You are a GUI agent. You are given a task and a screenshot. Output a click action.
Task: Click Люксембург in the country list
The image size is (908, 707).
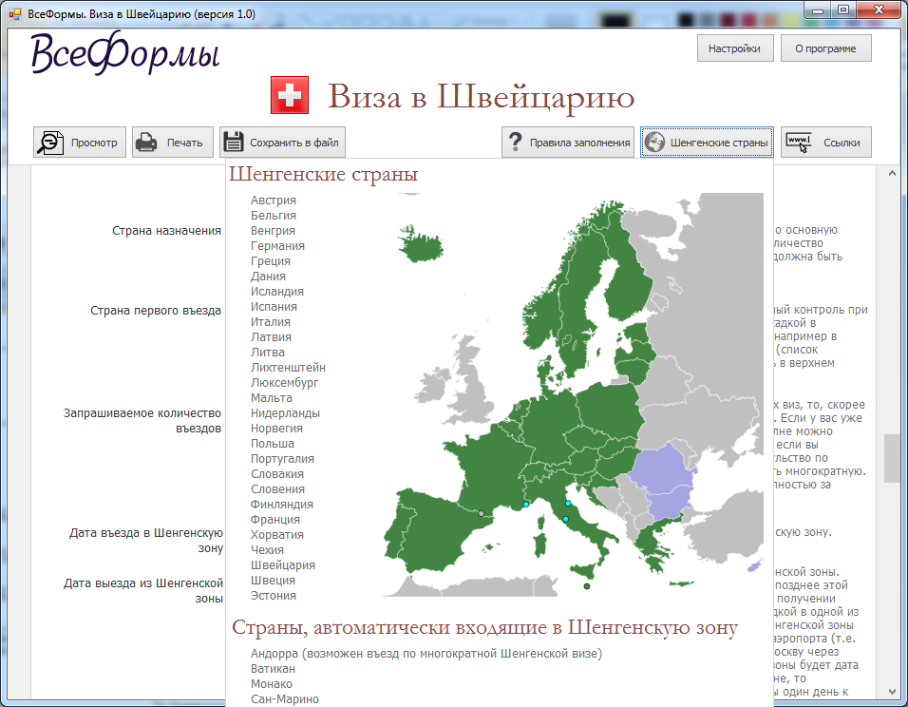tap(284, 382)
